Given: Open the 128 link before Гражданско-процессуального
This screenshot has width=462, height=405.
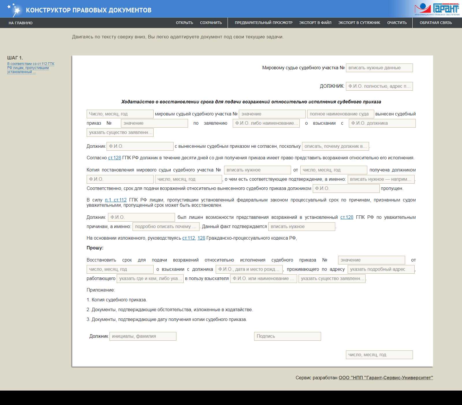Looking at the screenshot, I should pyautogui.click(x=201, y=238).
